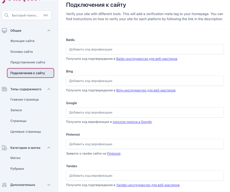Image resolution: width=230 pixels, height=192 pixels.
Task: Click the Google verification code field
Action: coord(145,112)
